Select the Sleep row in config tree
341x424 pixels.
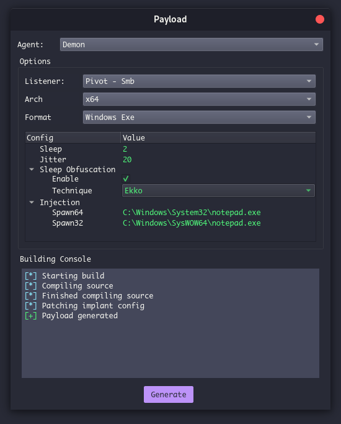pyautogui.click(x=170, y=149)
